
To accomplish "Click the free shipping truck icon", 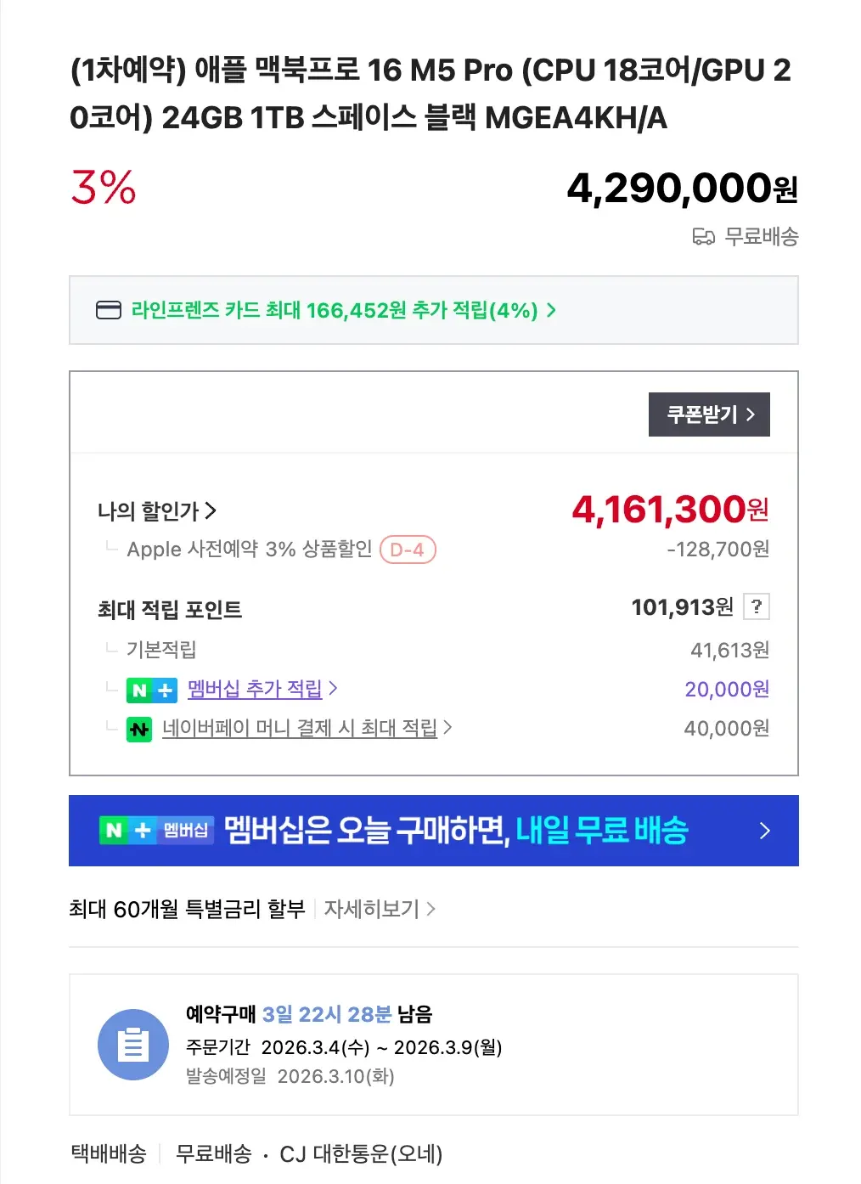I will pyautogui.click(x=703, y=237).
